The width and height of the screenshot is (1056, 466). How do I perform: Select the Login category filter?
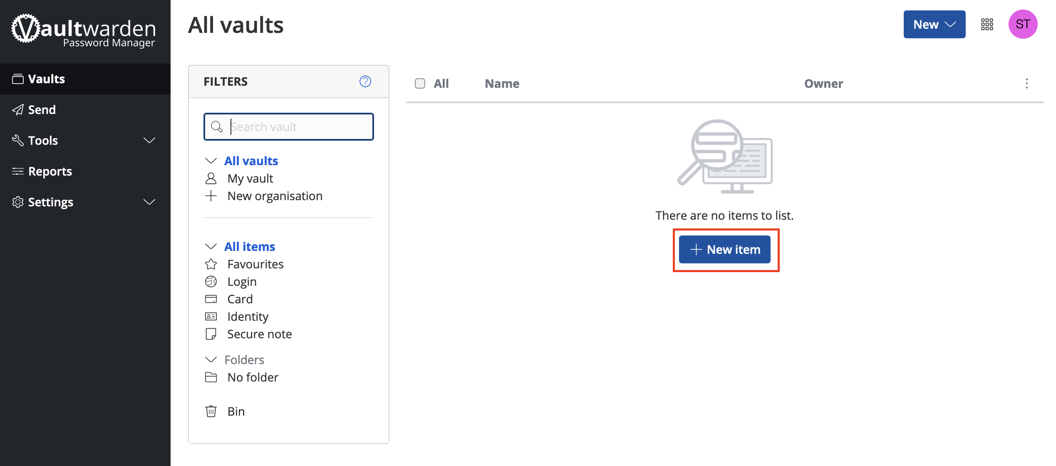241,281
